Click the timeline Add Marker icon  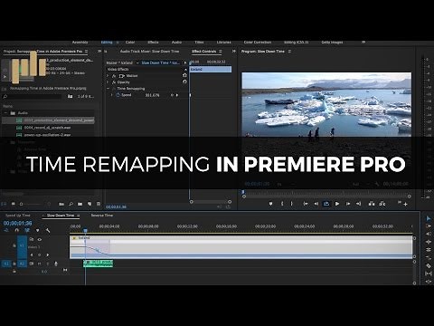pos(37,230)
